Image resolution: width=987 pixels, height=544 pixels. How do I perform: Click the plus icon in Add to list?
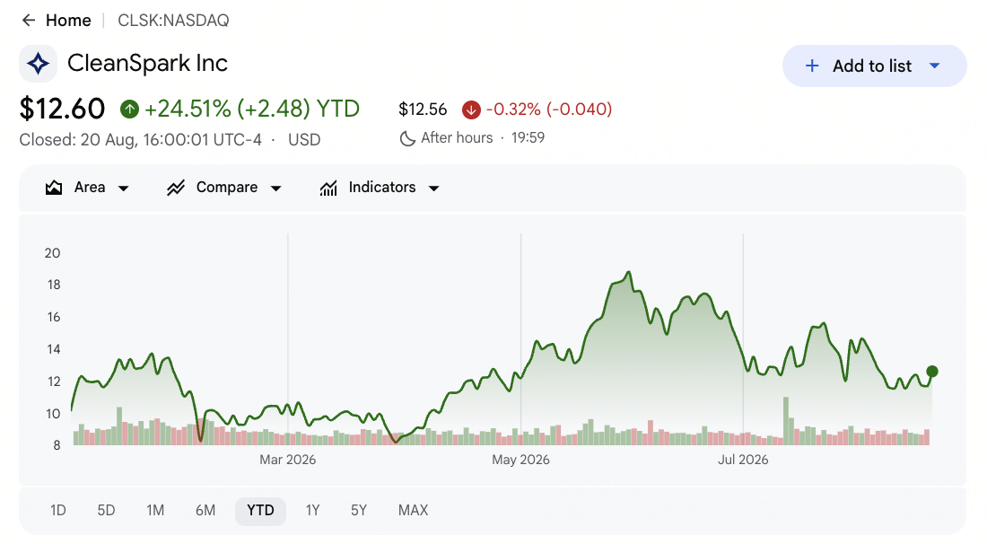(x=812, y=66)
